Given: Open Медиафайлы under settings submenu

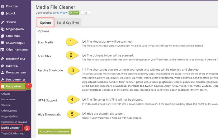Looking at the screenshot, I should click(x=10, y=116).
